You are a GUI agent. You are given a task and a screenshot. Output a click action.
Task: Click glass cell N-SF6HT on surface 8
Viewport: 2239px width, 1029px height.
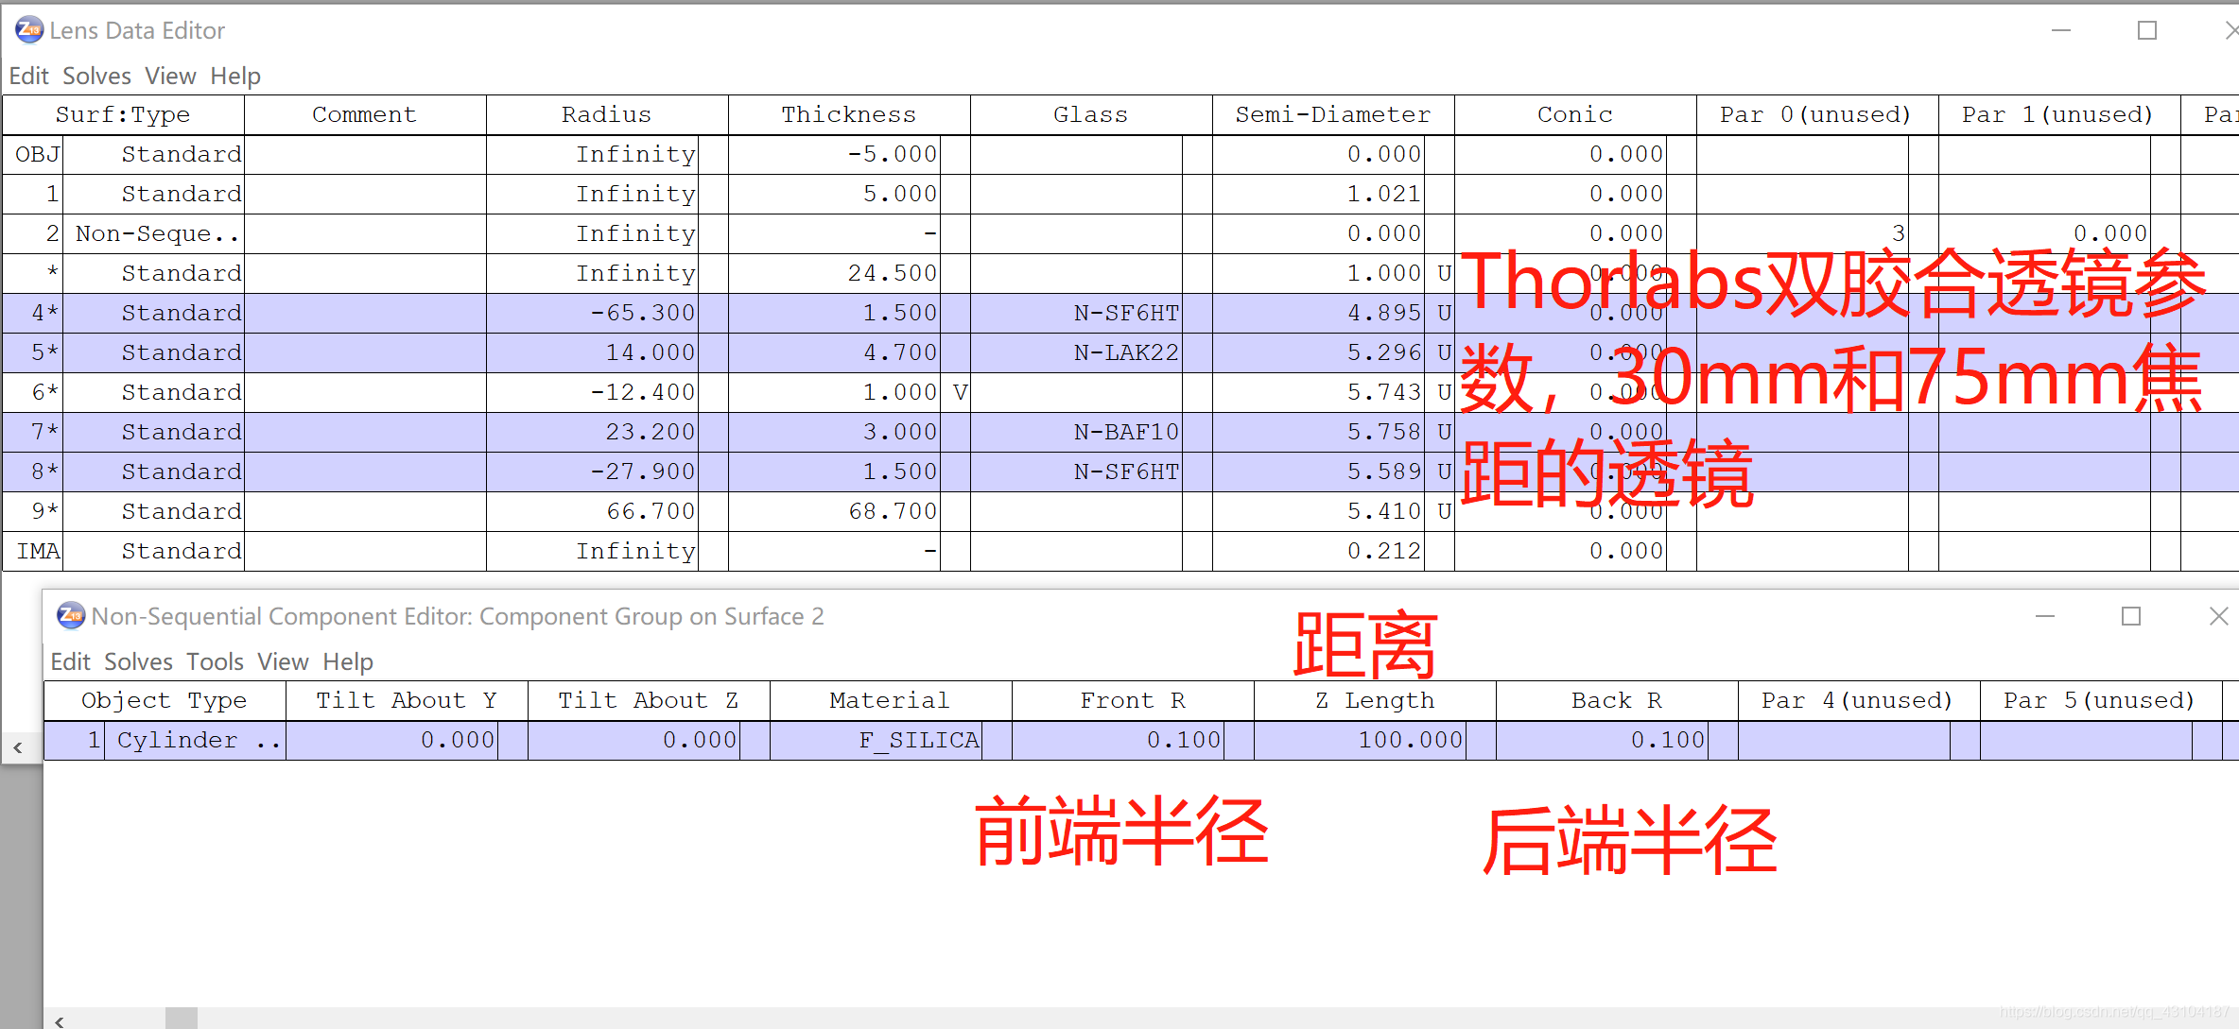click(1077, 472)
